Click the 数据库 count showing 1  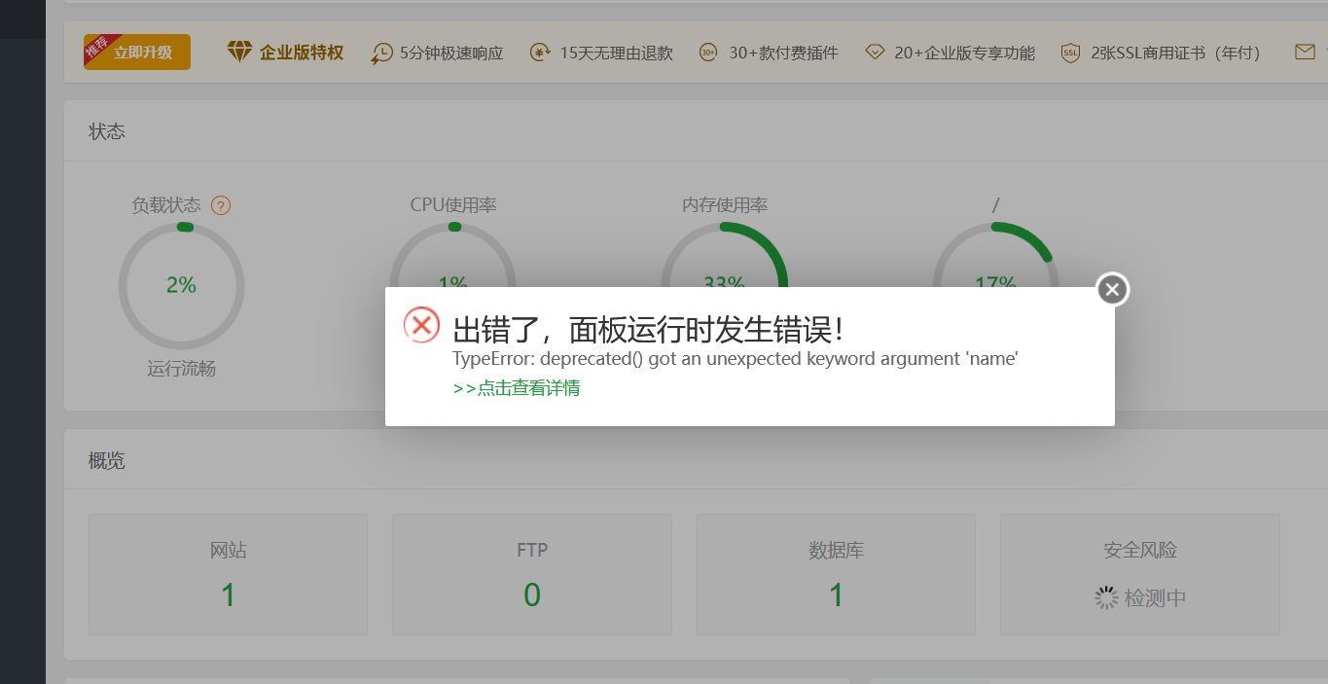(x=835, y=596)
